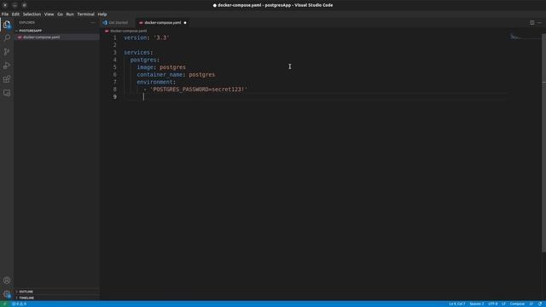
Task: Open the Search view icon
Action: tap(7, 38)
